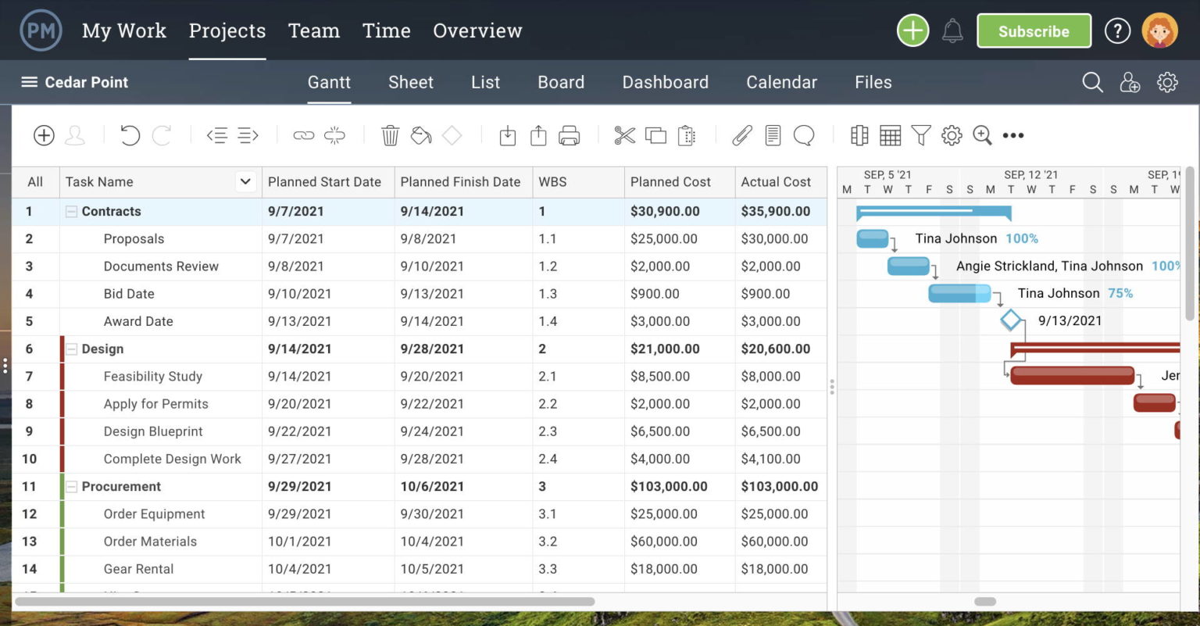Click the link tasks chain icon

pyautogui.click(x=303, y=135)
